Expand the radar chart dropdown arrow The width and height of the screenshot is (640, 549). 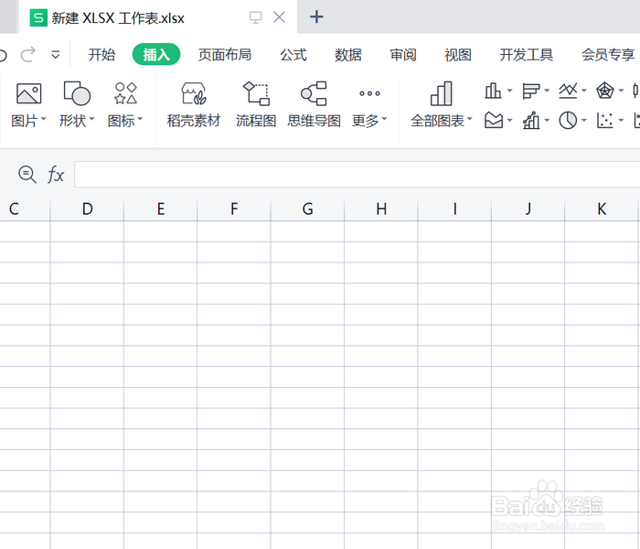click(x=621, y=91)
